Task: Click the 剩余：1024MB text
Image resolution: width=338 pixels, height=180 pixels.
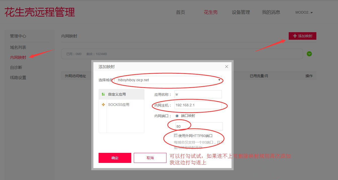Action: coord(97,54)
